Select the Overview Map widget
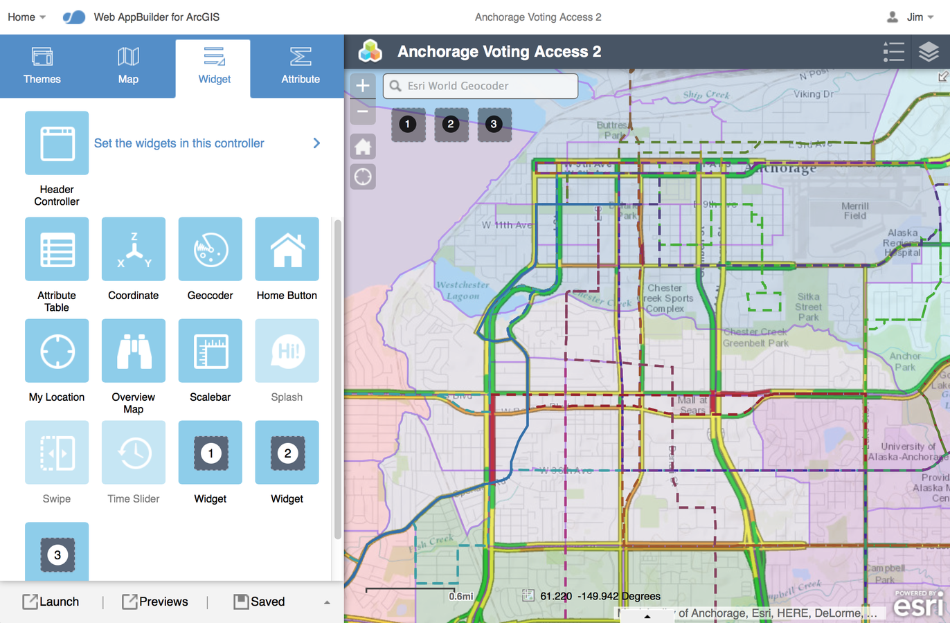This screenshot has width=950, height=623. click(134, 351)
